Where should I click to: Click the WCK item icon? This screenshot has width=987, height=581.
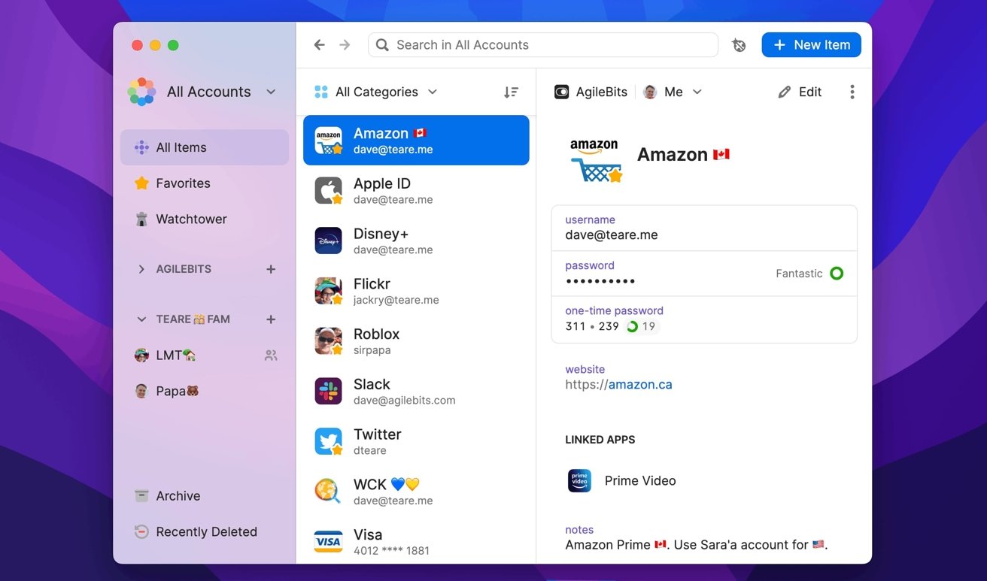(328, 492)
